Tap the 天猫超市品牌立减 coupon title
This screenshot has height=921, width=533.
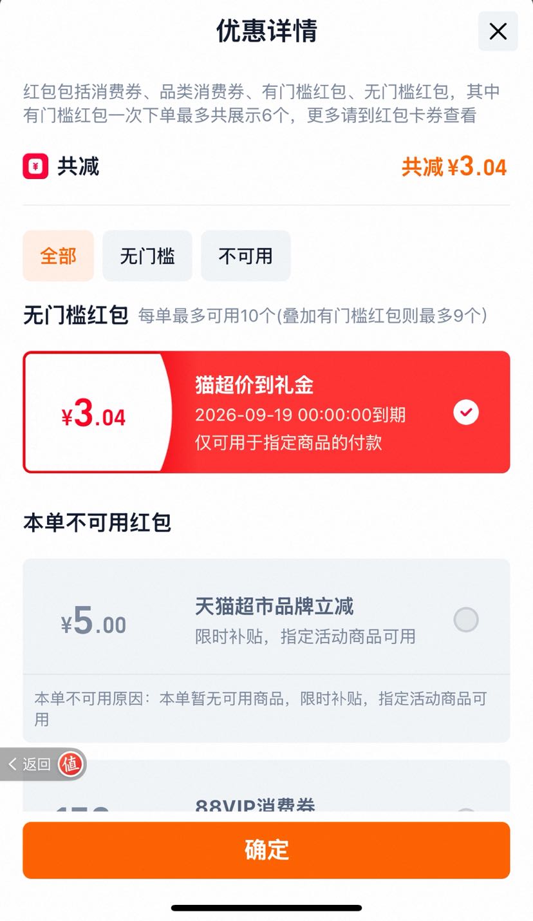[x=274, y=607]
